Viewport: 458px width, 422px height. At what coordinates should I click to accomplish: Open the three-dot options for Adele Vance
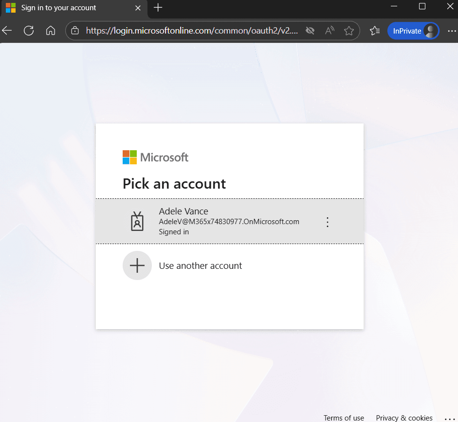tap(328, 222)
